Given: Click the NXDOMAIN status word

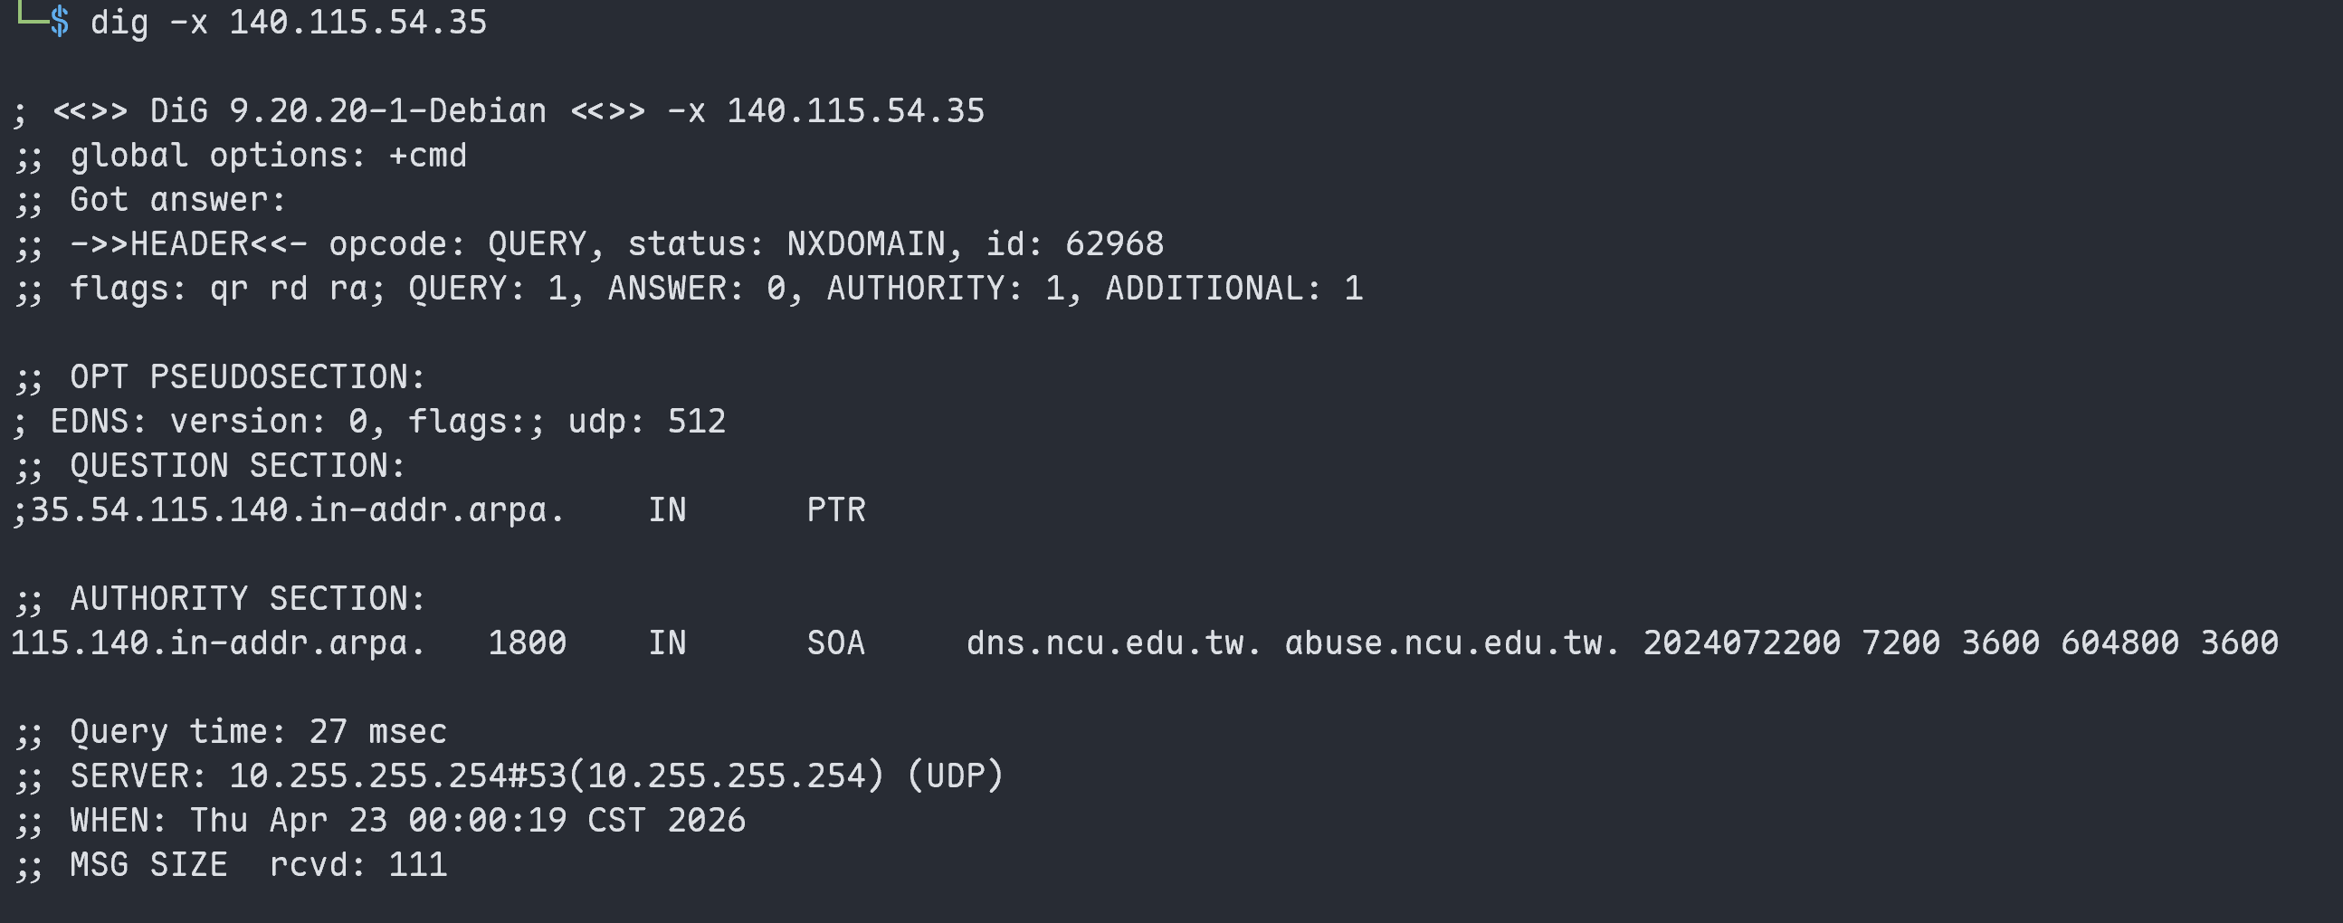Looking at the screenshot, I should tap(866, 243).
